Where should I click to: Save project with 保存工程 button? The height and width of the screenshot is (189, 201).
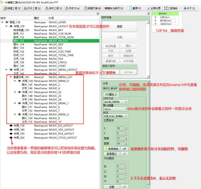(54, 8)
